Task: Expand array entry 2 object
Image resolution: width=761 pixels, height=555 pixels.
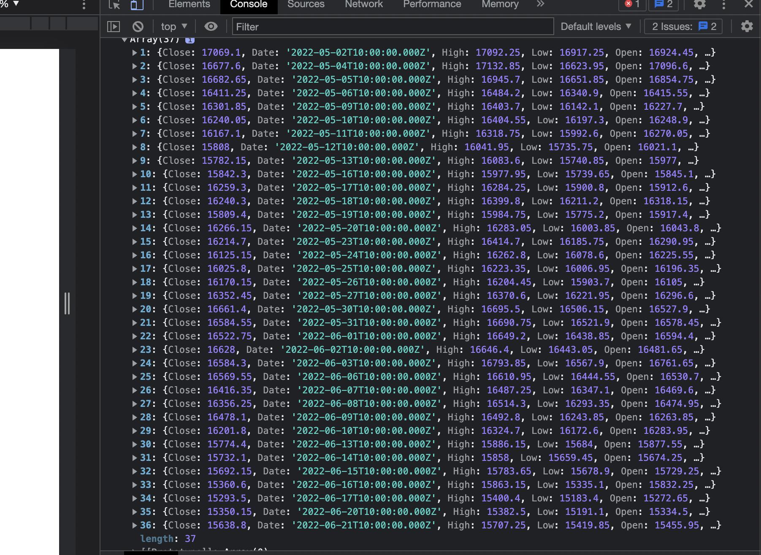Action: [135, 66]
